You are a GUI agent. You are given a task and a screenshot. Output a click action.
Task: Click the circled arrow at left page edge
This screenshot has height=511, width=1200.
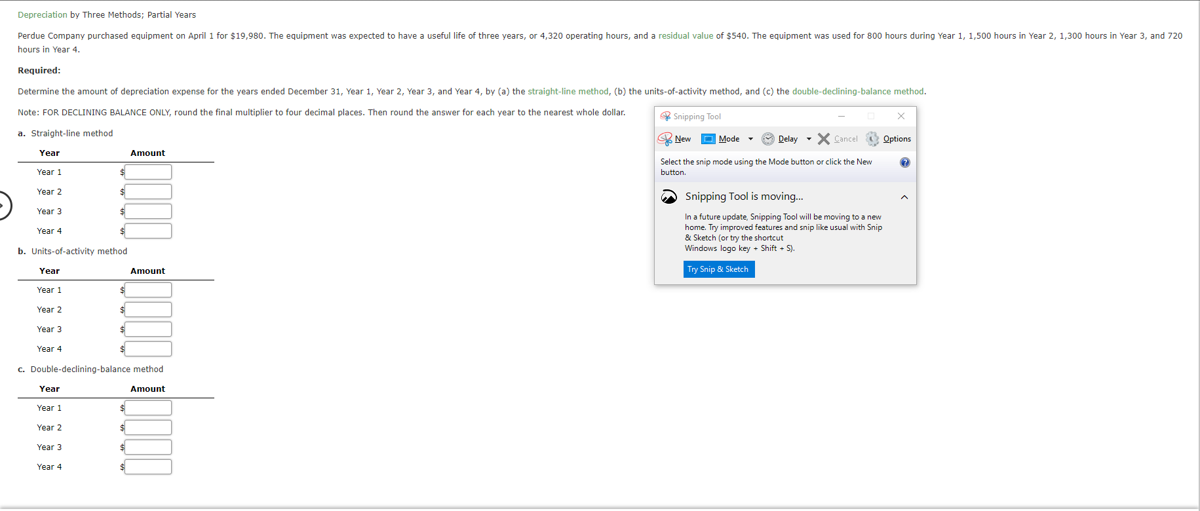pyautogui.click(x=3, y=206)
